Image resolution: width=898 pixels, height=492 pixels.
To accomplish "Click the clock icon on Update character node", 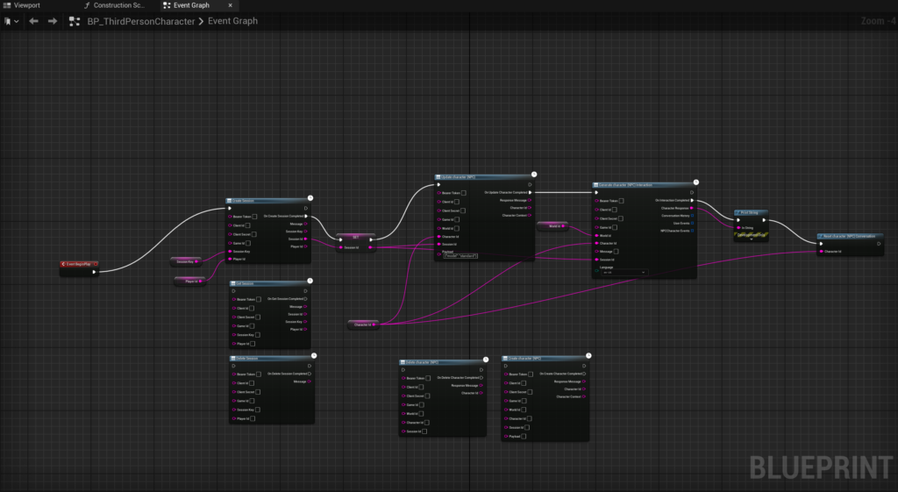I will pyautogui.click(x=534, y=175).
